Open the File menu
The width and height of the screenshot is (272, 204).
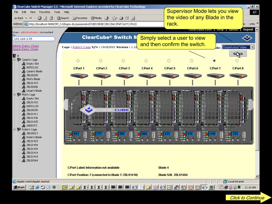16,12
